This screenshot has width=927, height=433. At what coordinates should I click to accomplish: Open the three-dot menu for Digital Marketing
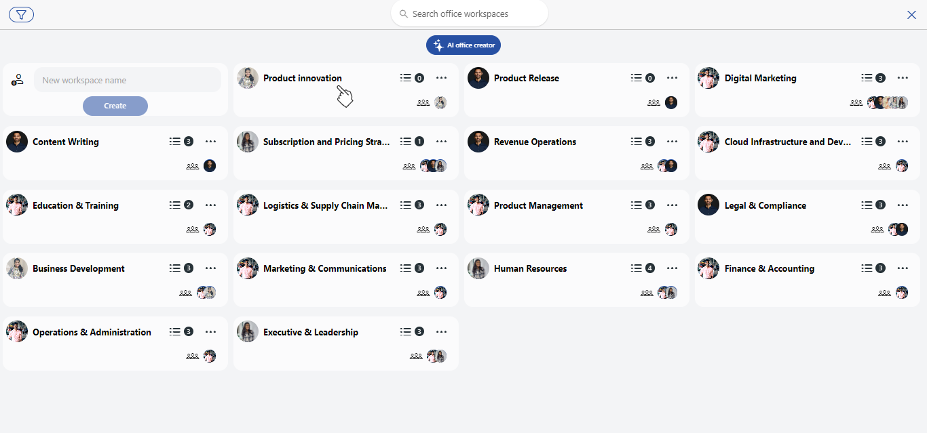[903, 78]
